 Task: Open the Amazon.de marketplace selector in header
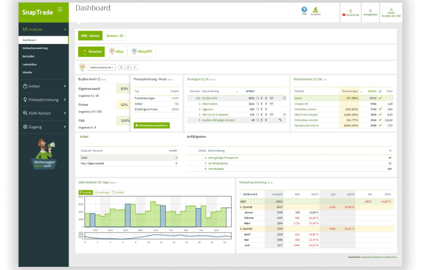pos(351,13)
